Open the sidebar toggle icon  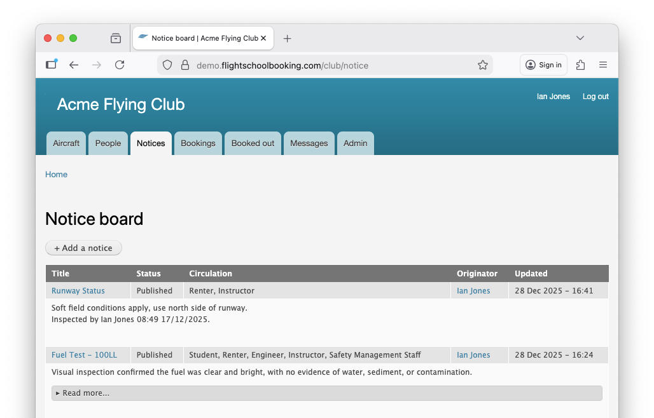[x=52, y=64]
